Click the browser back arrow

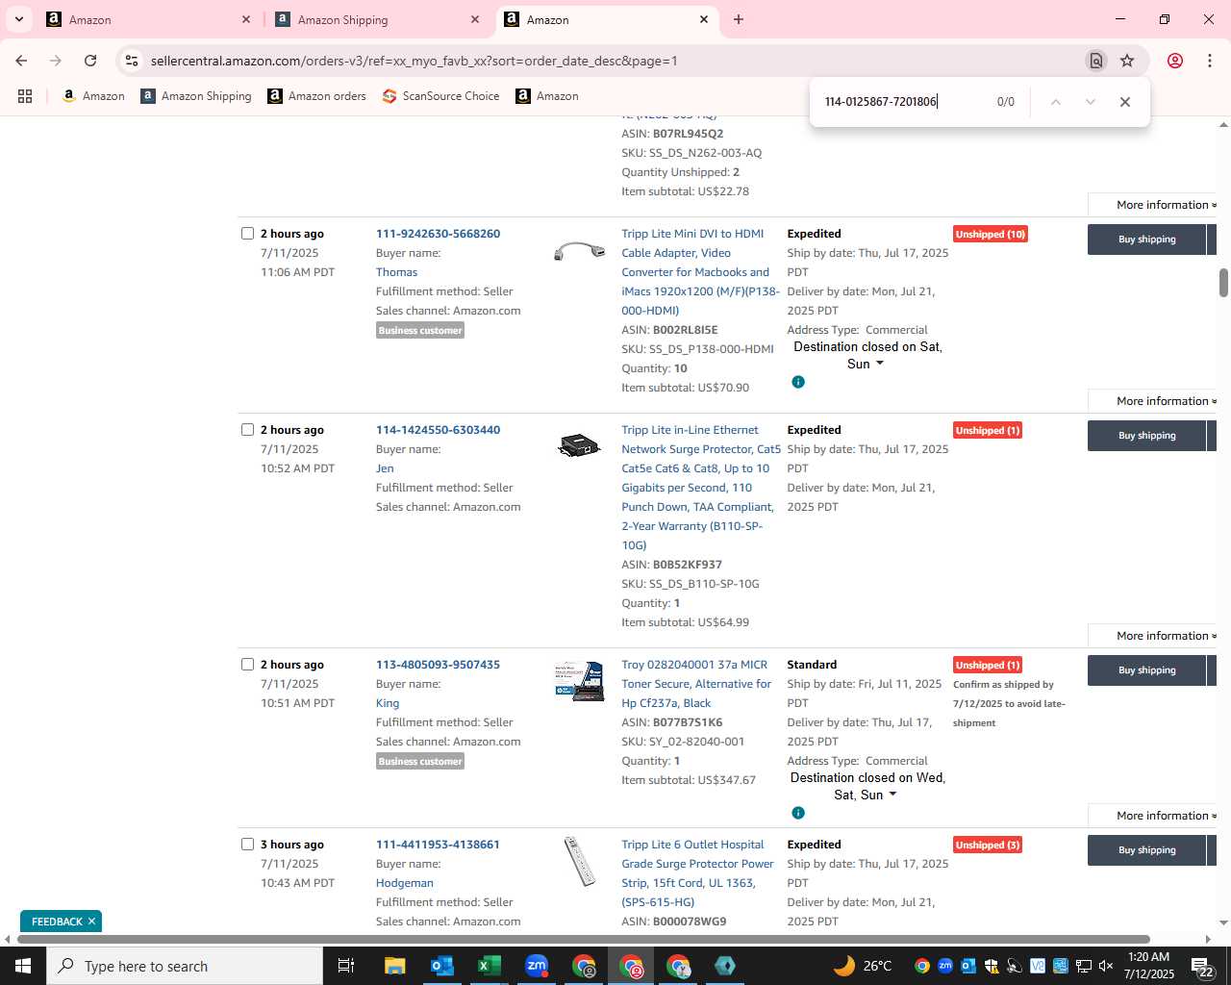pos(21,61)
